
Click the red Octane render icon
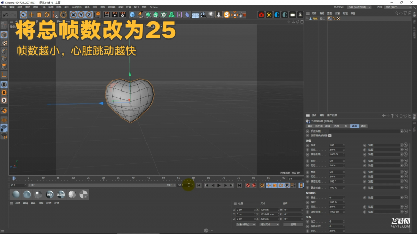point(261,15)
